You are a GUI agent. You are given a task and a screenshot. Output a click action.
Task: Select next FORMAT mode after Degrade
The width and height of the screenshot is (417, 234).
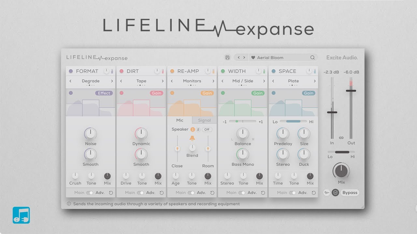[x=112, y=81]
